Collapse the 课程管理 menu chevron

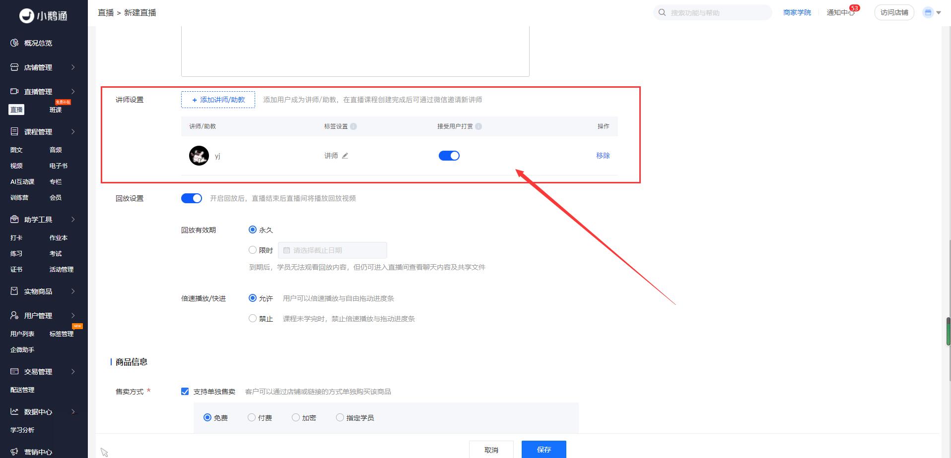(x=72, y=132)
